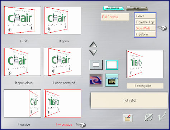Select the large cyan-bordered preview size icon
The height and width of the screenshot is (130, 170).
(112, 65)
